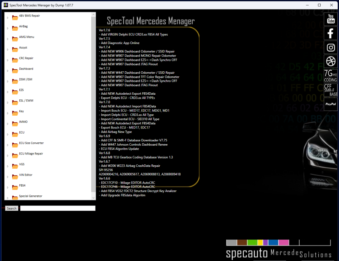Click the VGS folder icon
Image resolution: width=339 pixels, height=261 pixels.
[x=15, y=166]
